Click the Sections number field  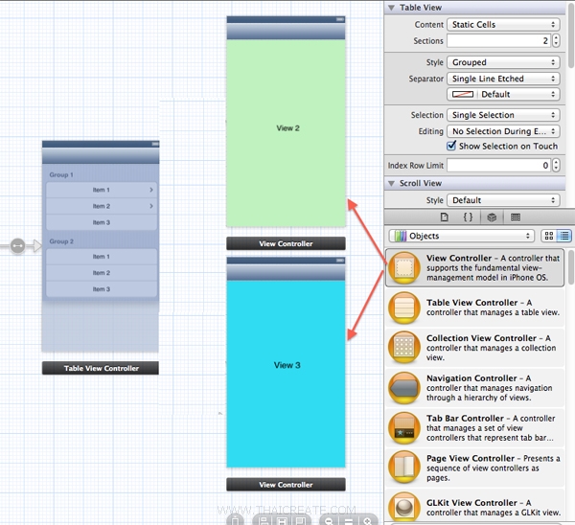[x=498, y=40]
